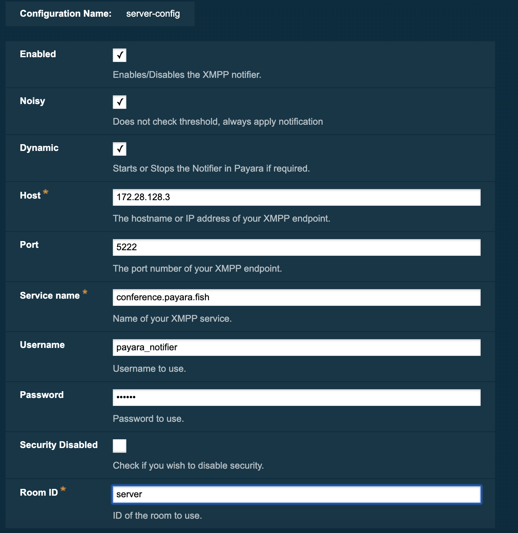Enable the Security Disabled checkbox
This screenshot has height=533, width=518.
(x=120, y=446)
